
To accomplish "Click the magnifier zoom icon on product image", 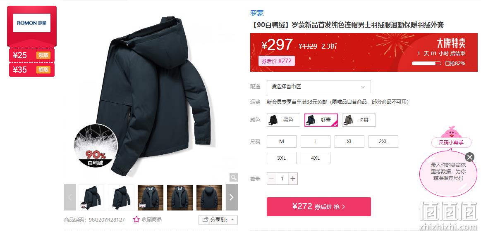I will 233,177.
